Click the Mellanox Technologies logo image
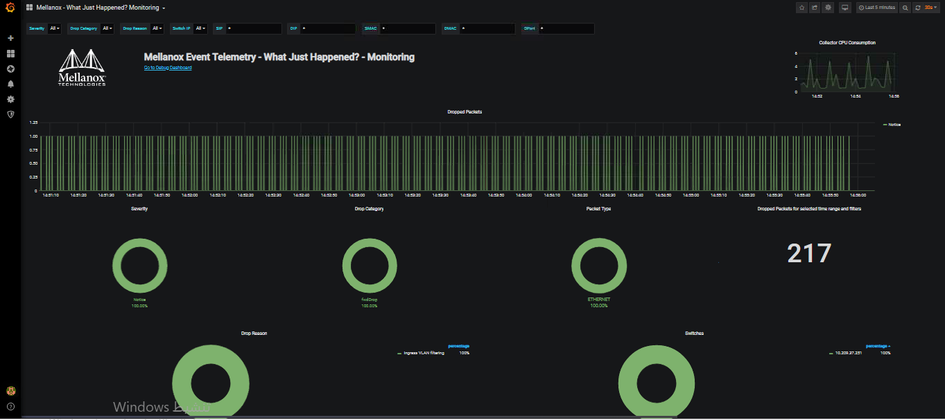This screenshot has width=945, height=420. (x=82, y=68)
